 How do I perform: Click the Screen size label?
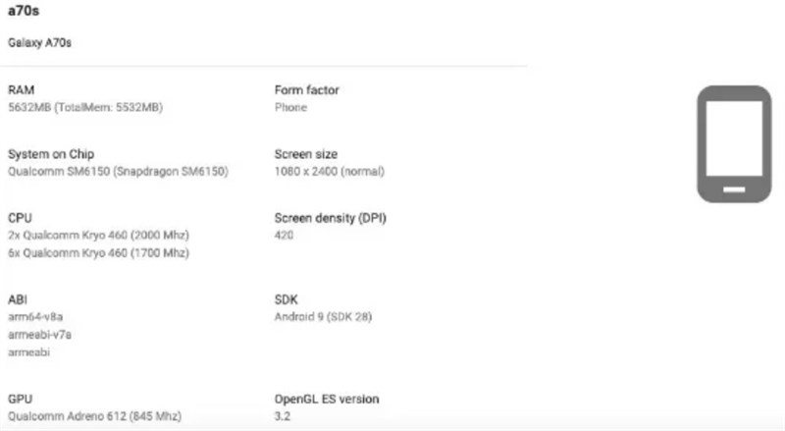[306, 154]
